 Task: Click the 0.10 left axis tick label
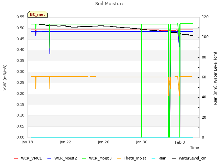tap(21, 115)
